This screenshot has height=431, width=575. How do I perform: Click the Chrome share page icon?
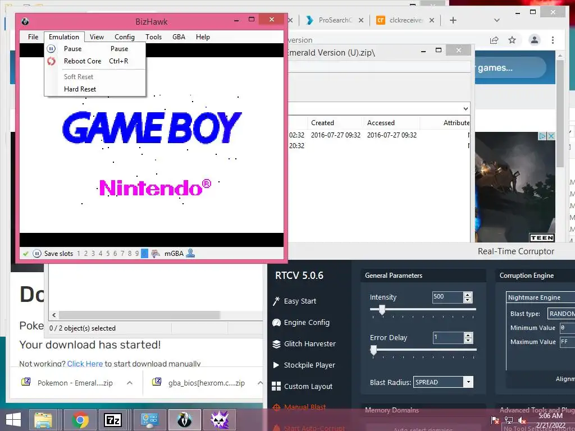point(494,40)
